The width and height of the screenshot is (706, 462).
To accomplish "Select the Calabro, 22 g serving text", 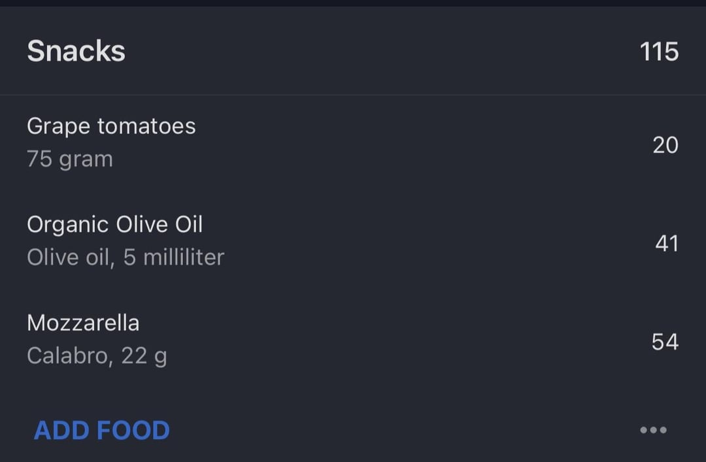I will coord(97,356).
